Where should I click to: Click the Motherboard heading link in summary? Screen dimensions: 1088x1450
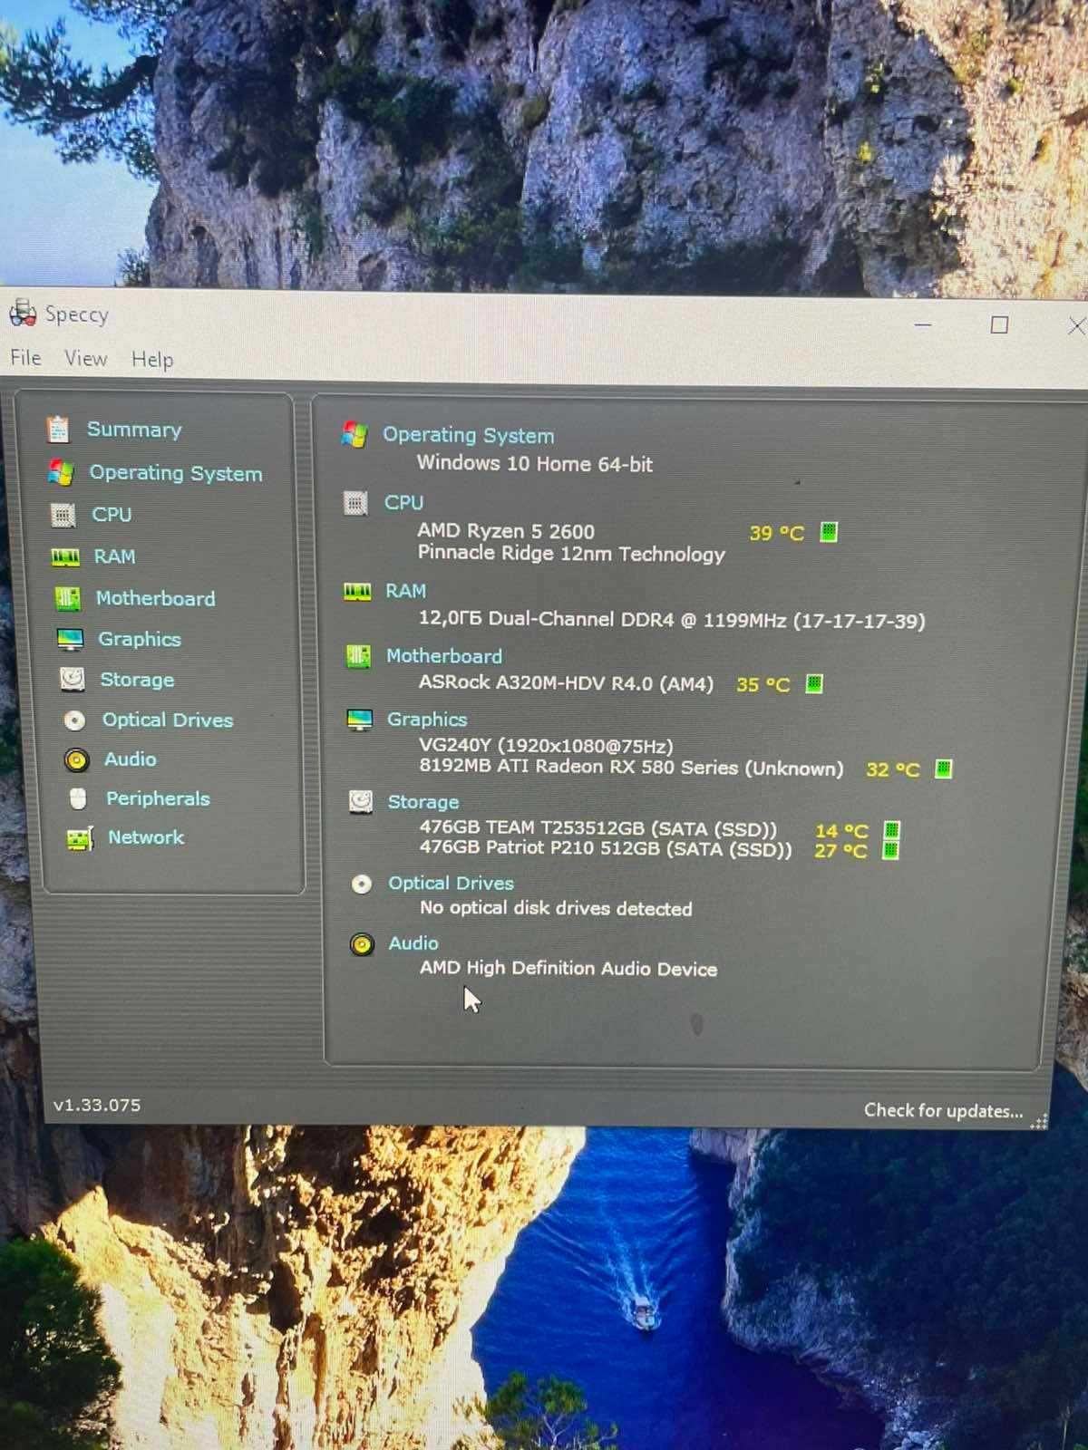[444, 656]
